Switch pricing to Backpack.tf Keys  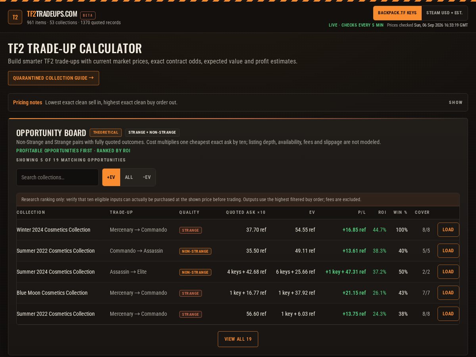pos(397,13)
